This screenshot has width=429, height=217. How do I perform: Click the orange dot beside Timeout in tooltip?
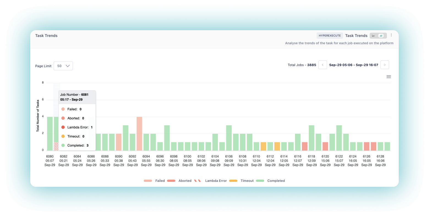[63, 136]
